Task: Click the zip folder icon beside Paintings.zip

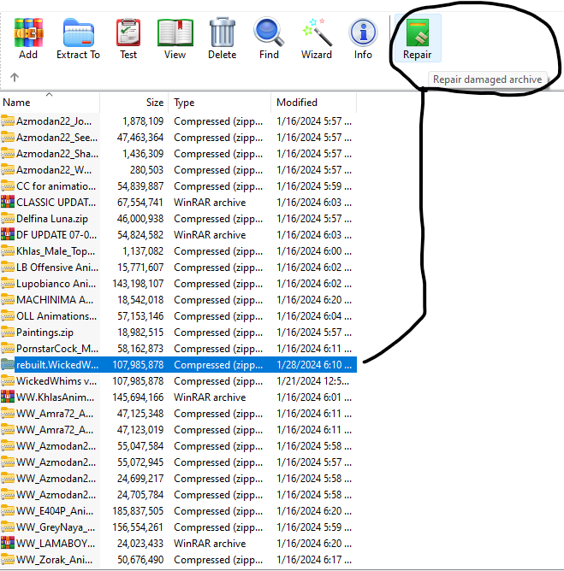Action: click(x=8, y=333)
